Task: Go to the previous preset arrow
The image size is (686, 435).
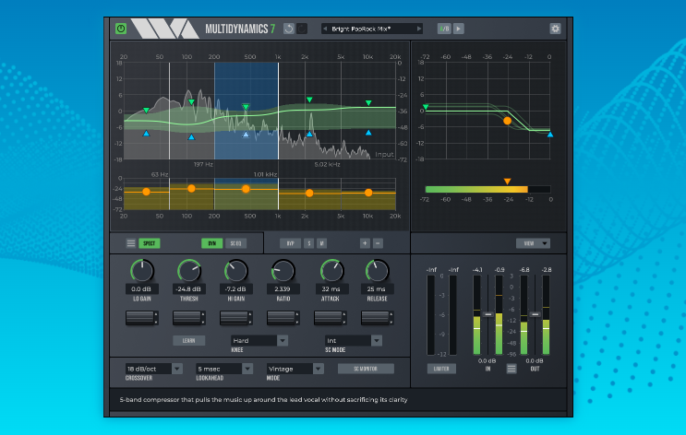Action: [325, 29]
